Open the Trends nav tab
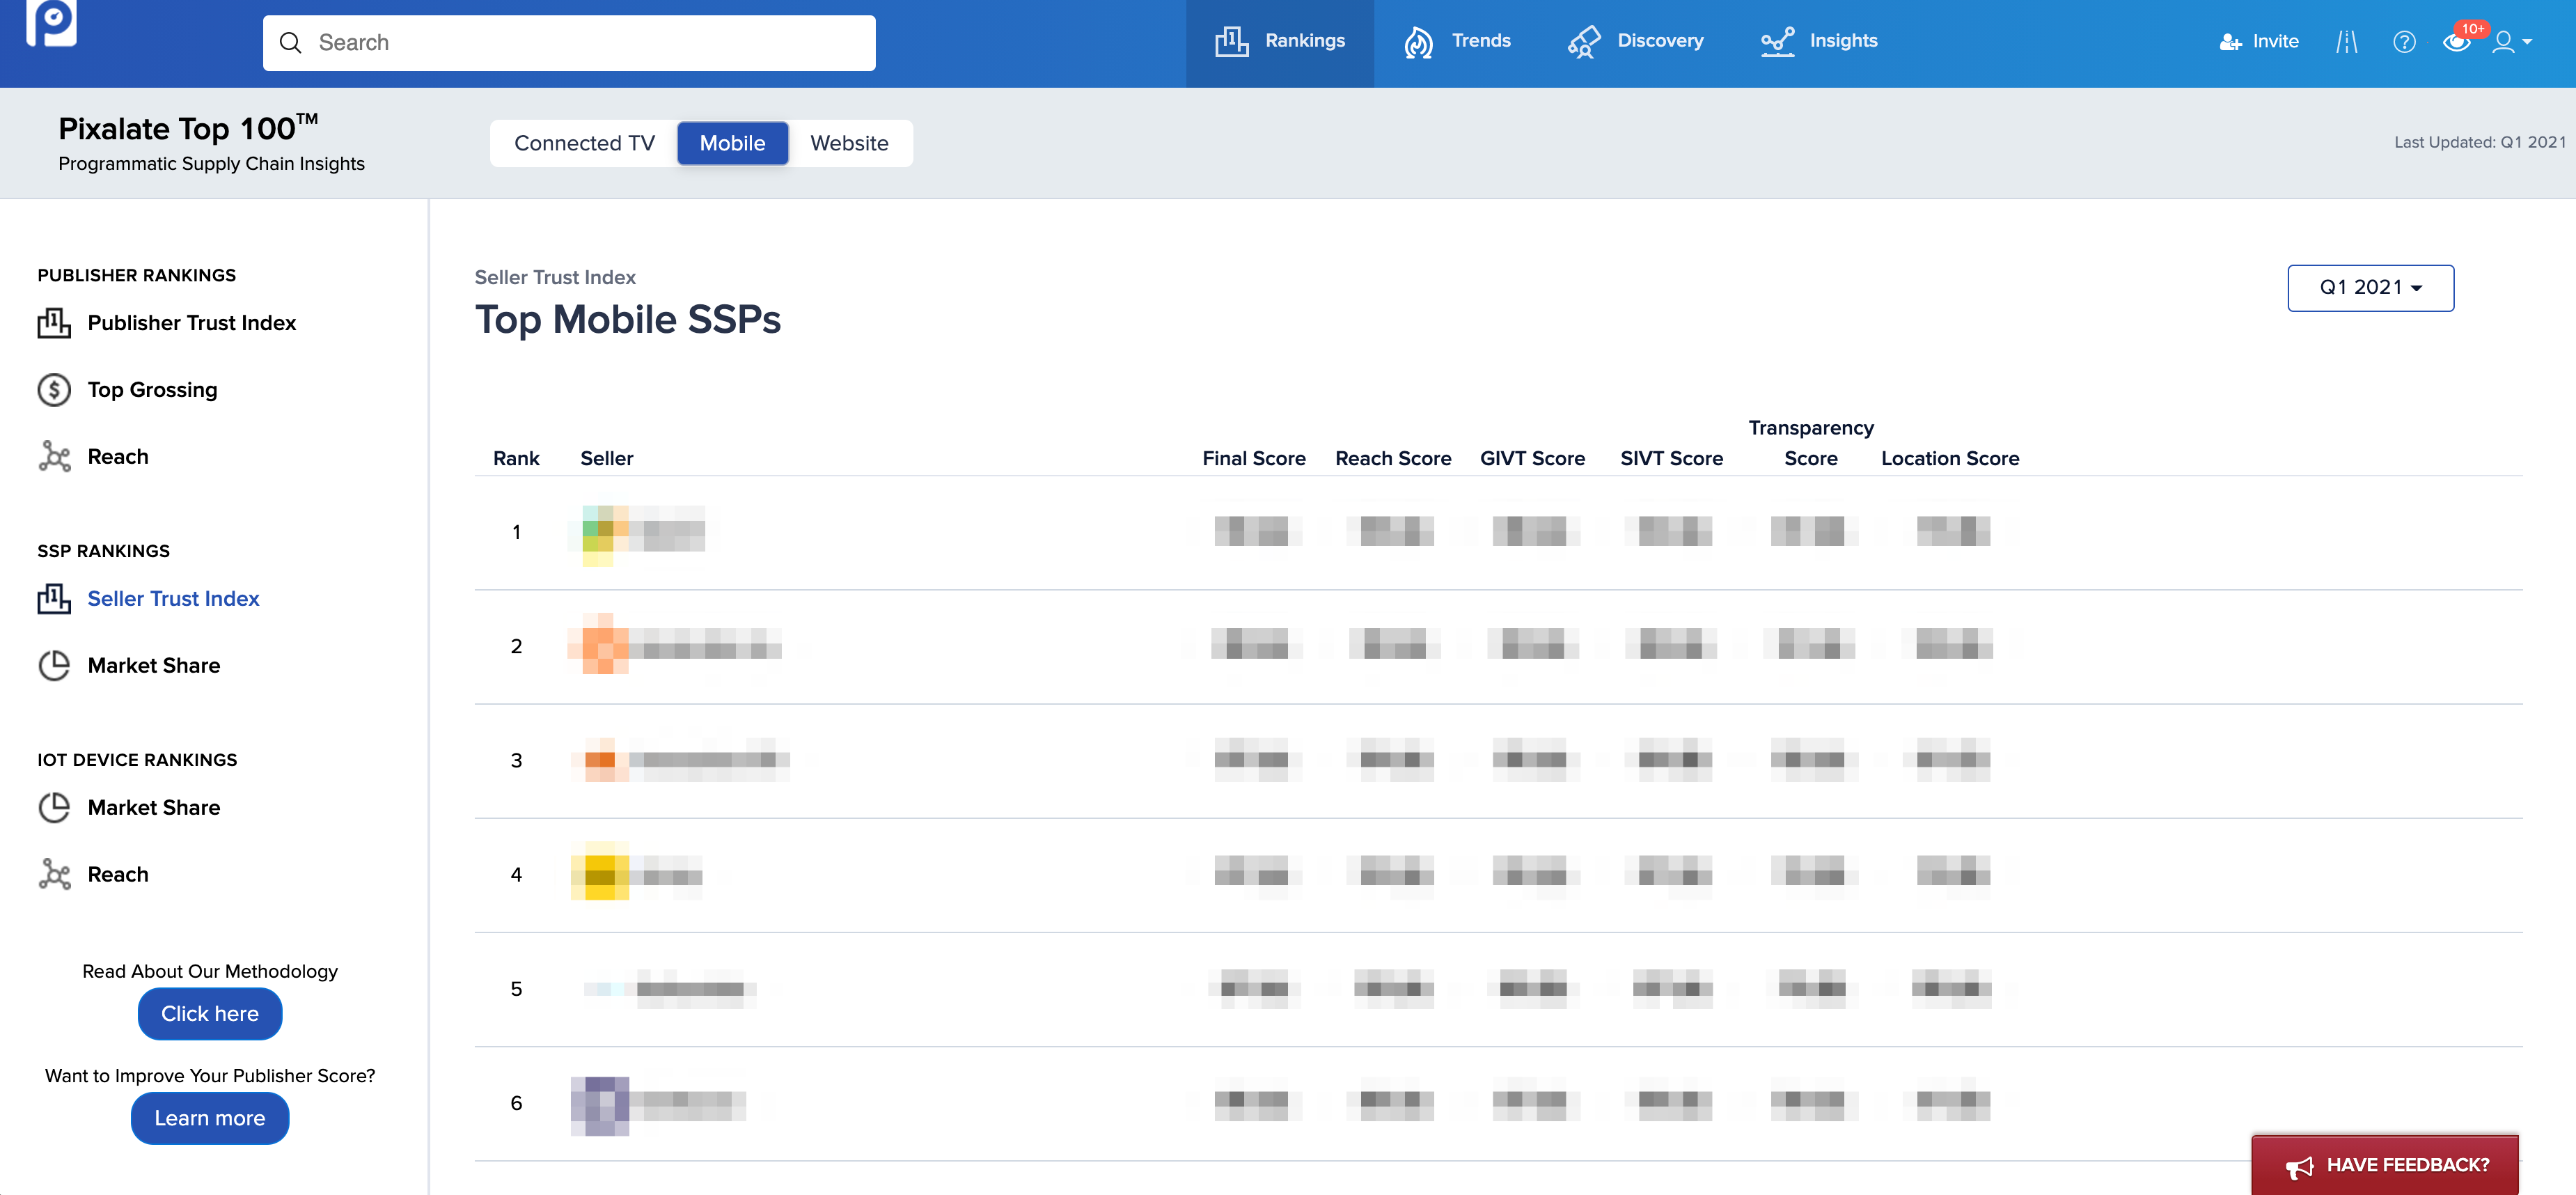Image resolution: width=2576 pixels, height=1195 pixels. click(1457, 42)
